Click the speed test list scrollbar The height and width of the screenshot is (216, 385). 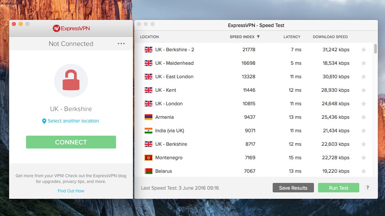(375, 49)
